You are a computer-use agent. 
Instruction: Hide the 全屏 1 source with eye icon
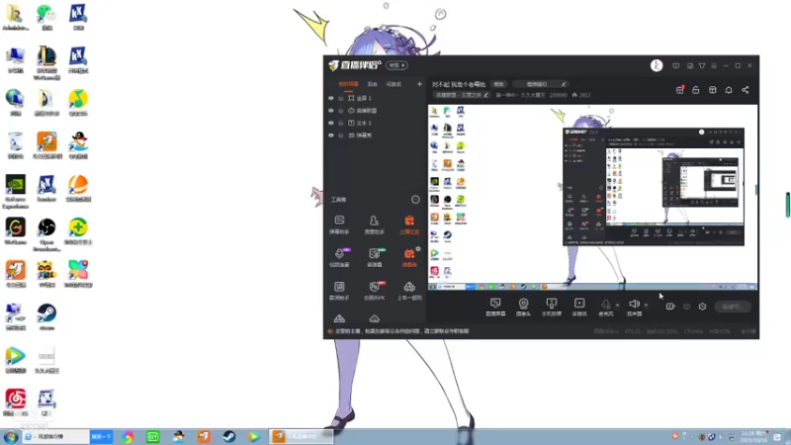(x=331, y=98)
